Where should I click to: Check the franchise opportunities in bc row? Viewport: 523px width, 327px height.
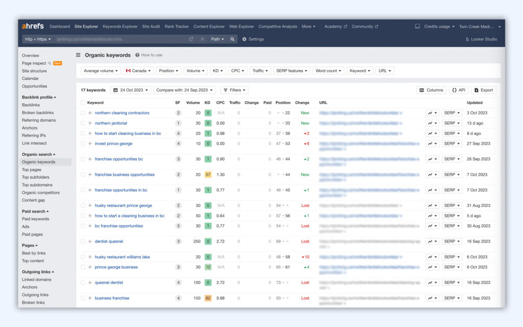(x=83, y=190)
